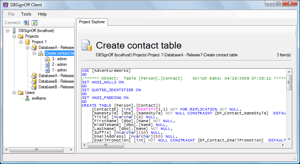This screenshot has height=164, width=300.
Task: Select the Project Explorer tab
Action: tap(92, 22)
